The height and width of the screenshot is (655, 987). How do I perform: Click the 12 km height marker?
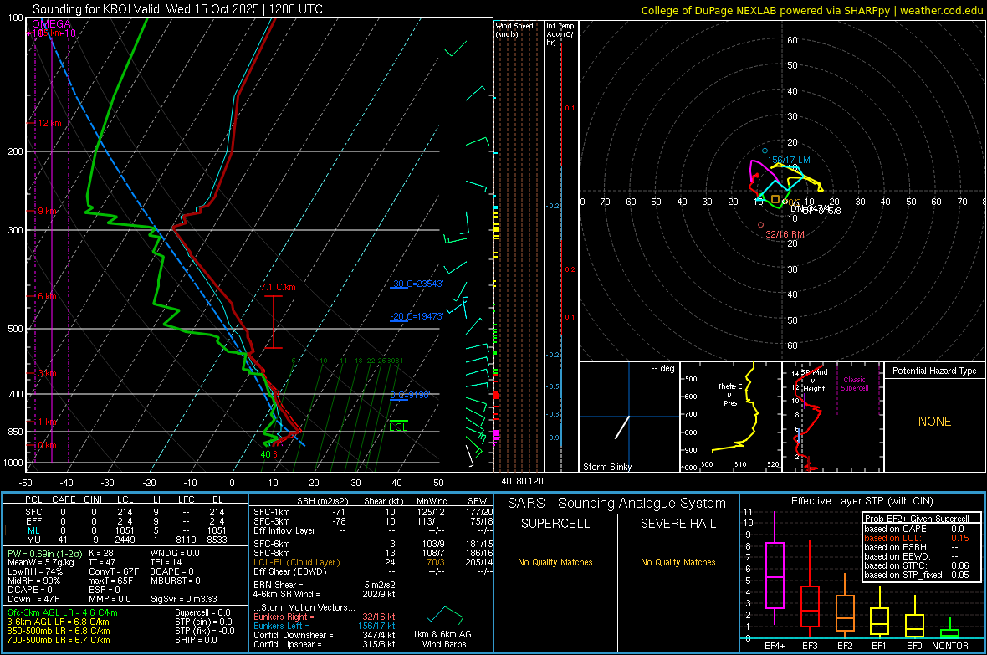[x=49, y=123]
